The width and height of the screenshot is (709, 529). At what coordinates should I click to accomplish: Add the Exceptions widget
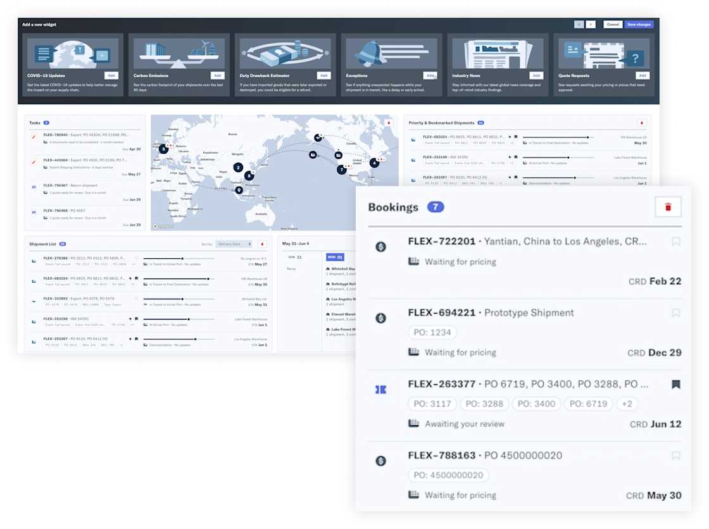(x=430, y=75)
